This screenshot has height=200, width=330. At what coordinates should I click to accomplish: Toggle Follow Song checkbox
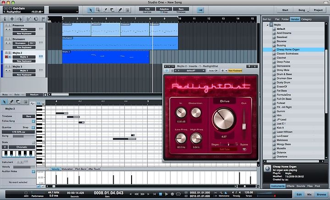point(33,121)
